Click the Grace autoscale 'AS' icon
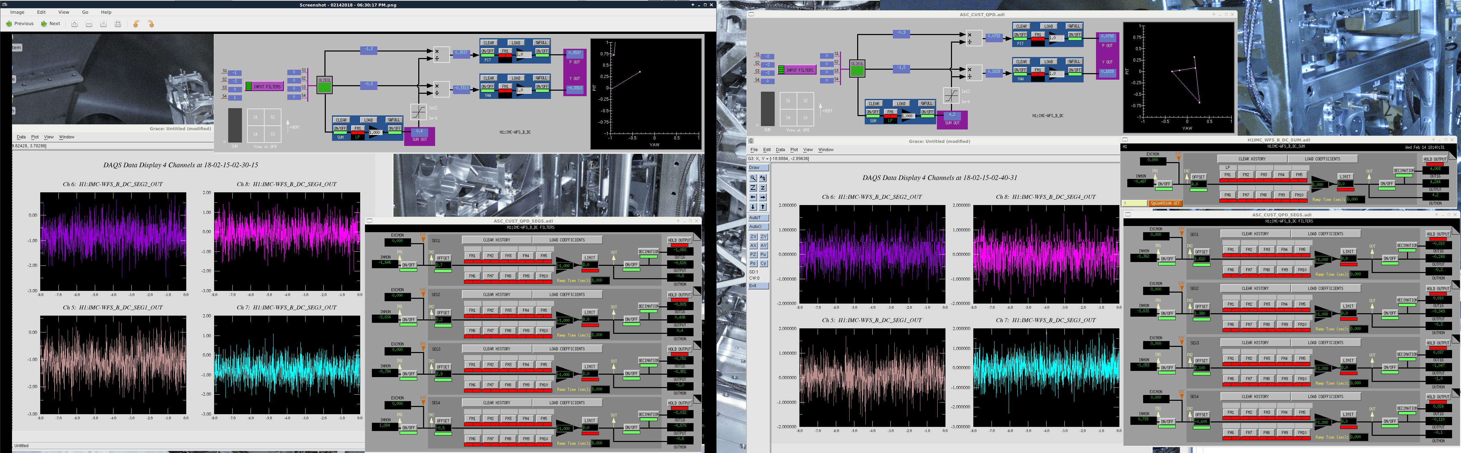1461x453 pixels. [763, 178]
